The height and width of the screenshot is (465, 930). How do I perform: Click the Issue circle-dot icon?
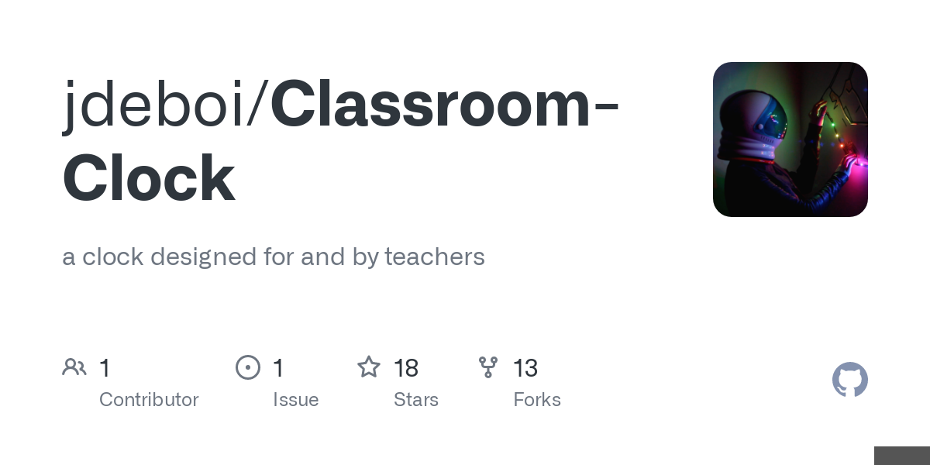(x=248, y=367)
